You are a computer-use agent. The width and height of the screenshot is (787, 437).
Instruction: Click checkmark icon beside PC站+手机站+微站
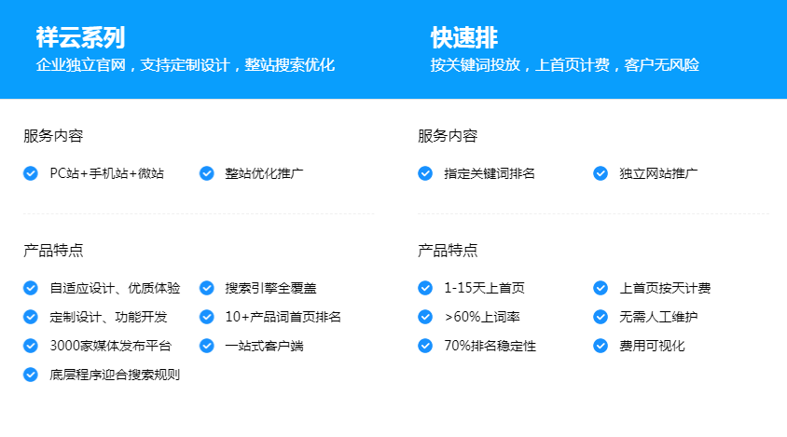[31, 173]
